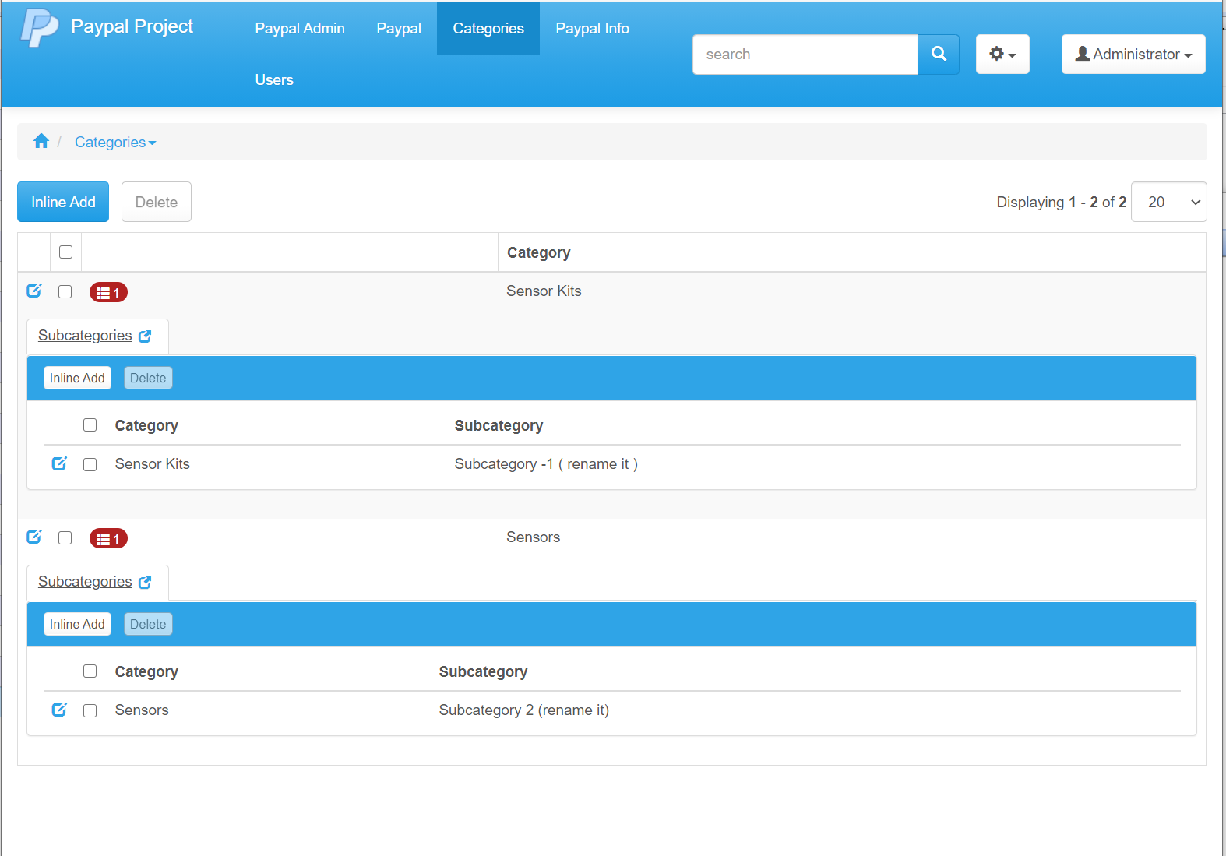Click the Paypal Project title link
This screenshot has height=856, width=1226.
point(132,26)
